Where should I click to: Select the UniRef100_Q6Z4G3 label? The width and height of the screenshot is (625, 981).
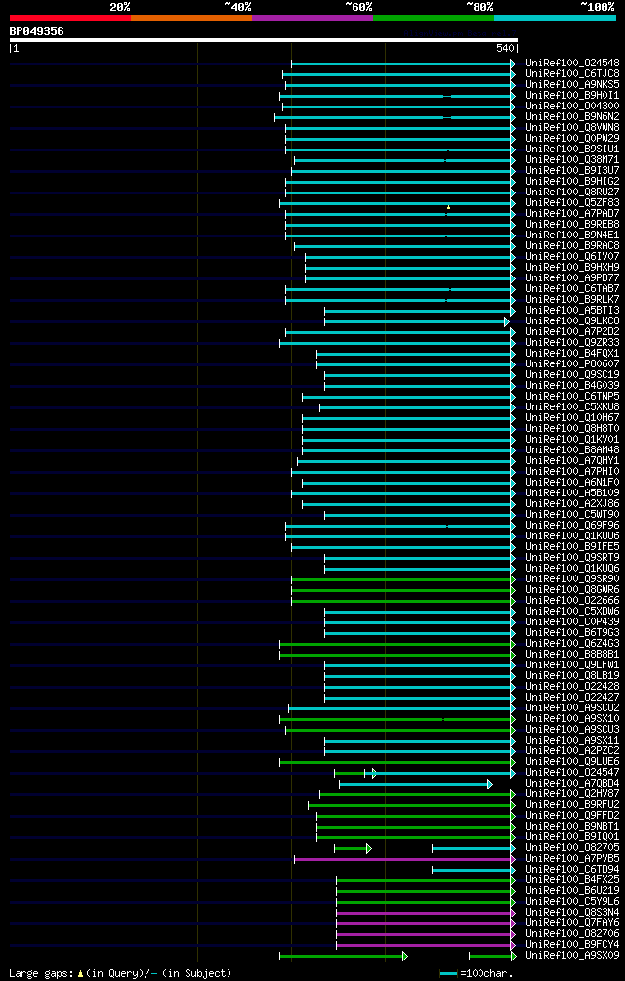(x=572, y=643)
